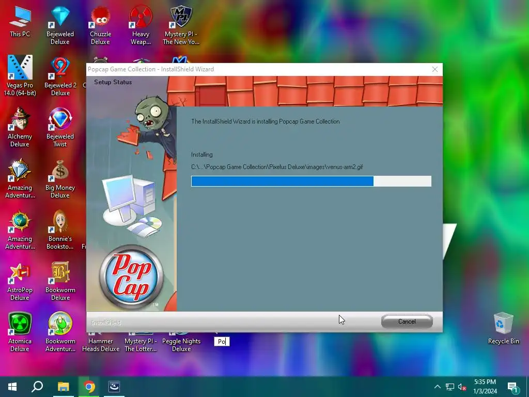Click the Cancel button in InstallShield Wizard
The height and width of the screenshot is (397, 529).
click(x=407, y=322)
